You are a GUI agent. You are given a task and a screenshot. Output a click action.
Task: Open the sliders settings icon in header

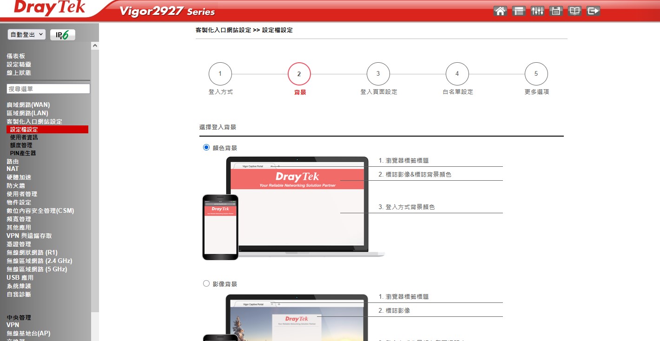tap(537, 11)
